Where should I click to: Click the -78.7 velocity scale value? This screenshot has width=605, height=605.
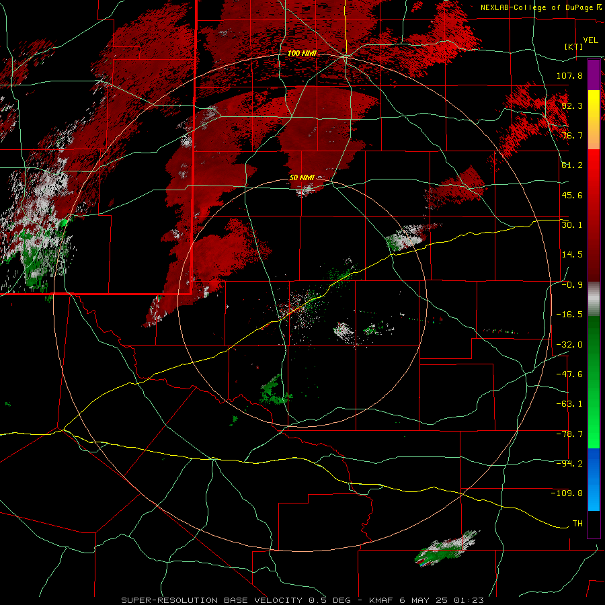click(569, 434)
